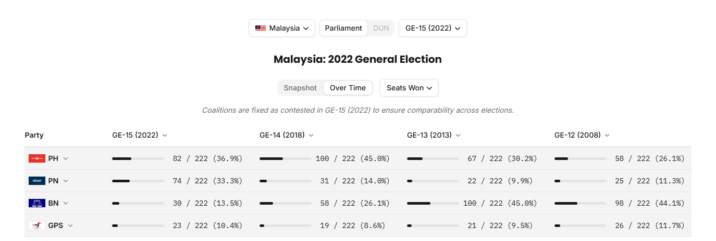Click the PN party logo
Screen dimensions: 716x241
(x=37, y=181)
